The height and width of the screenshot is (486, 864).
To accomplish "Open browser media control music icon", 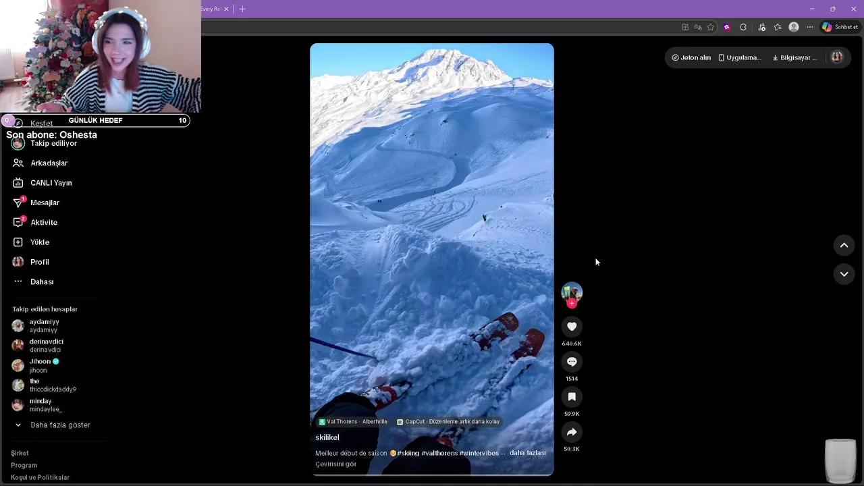I will click(762, 27).
